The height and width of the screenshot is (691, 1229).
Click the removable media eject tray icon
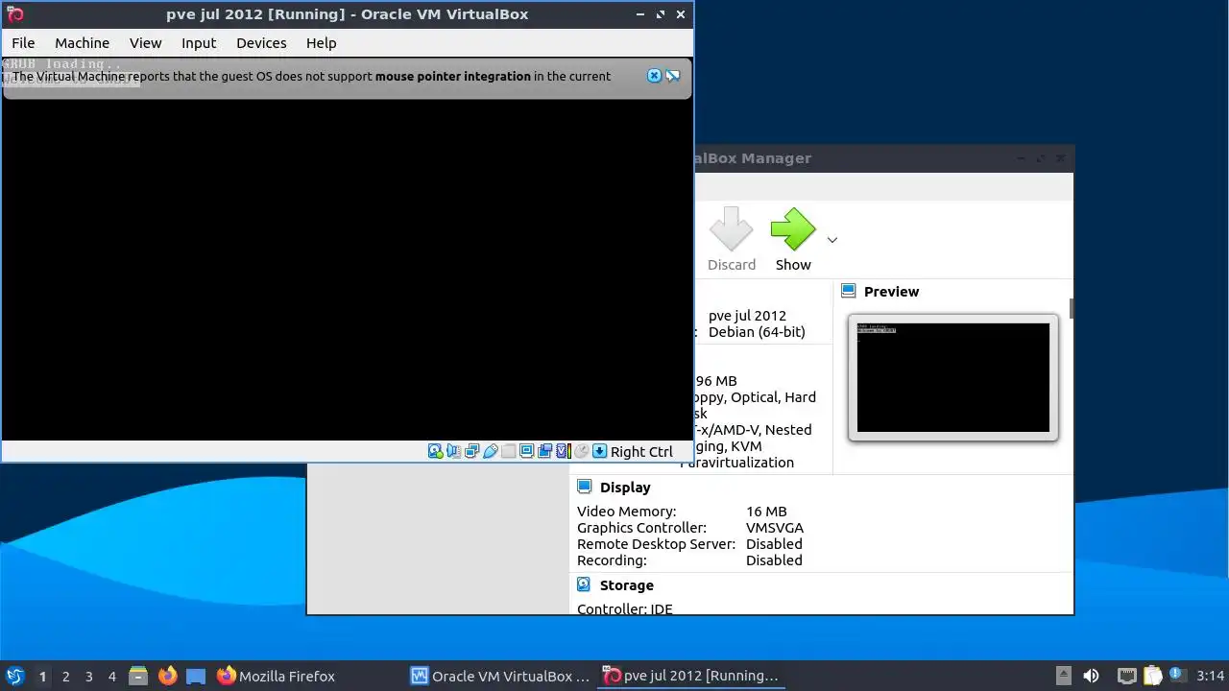click(x=1063, y=676)
